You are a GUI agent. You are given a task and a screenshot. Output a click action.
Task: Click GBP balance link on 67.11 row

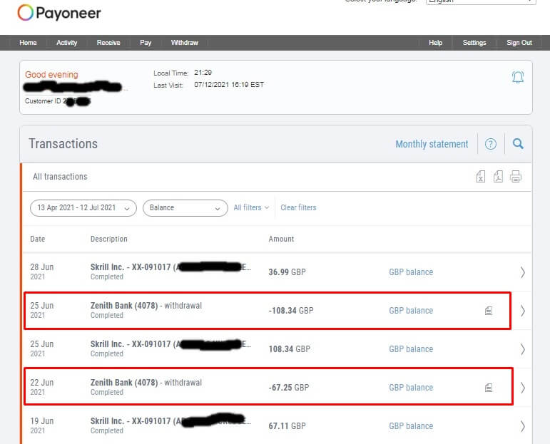click(411, 426)
